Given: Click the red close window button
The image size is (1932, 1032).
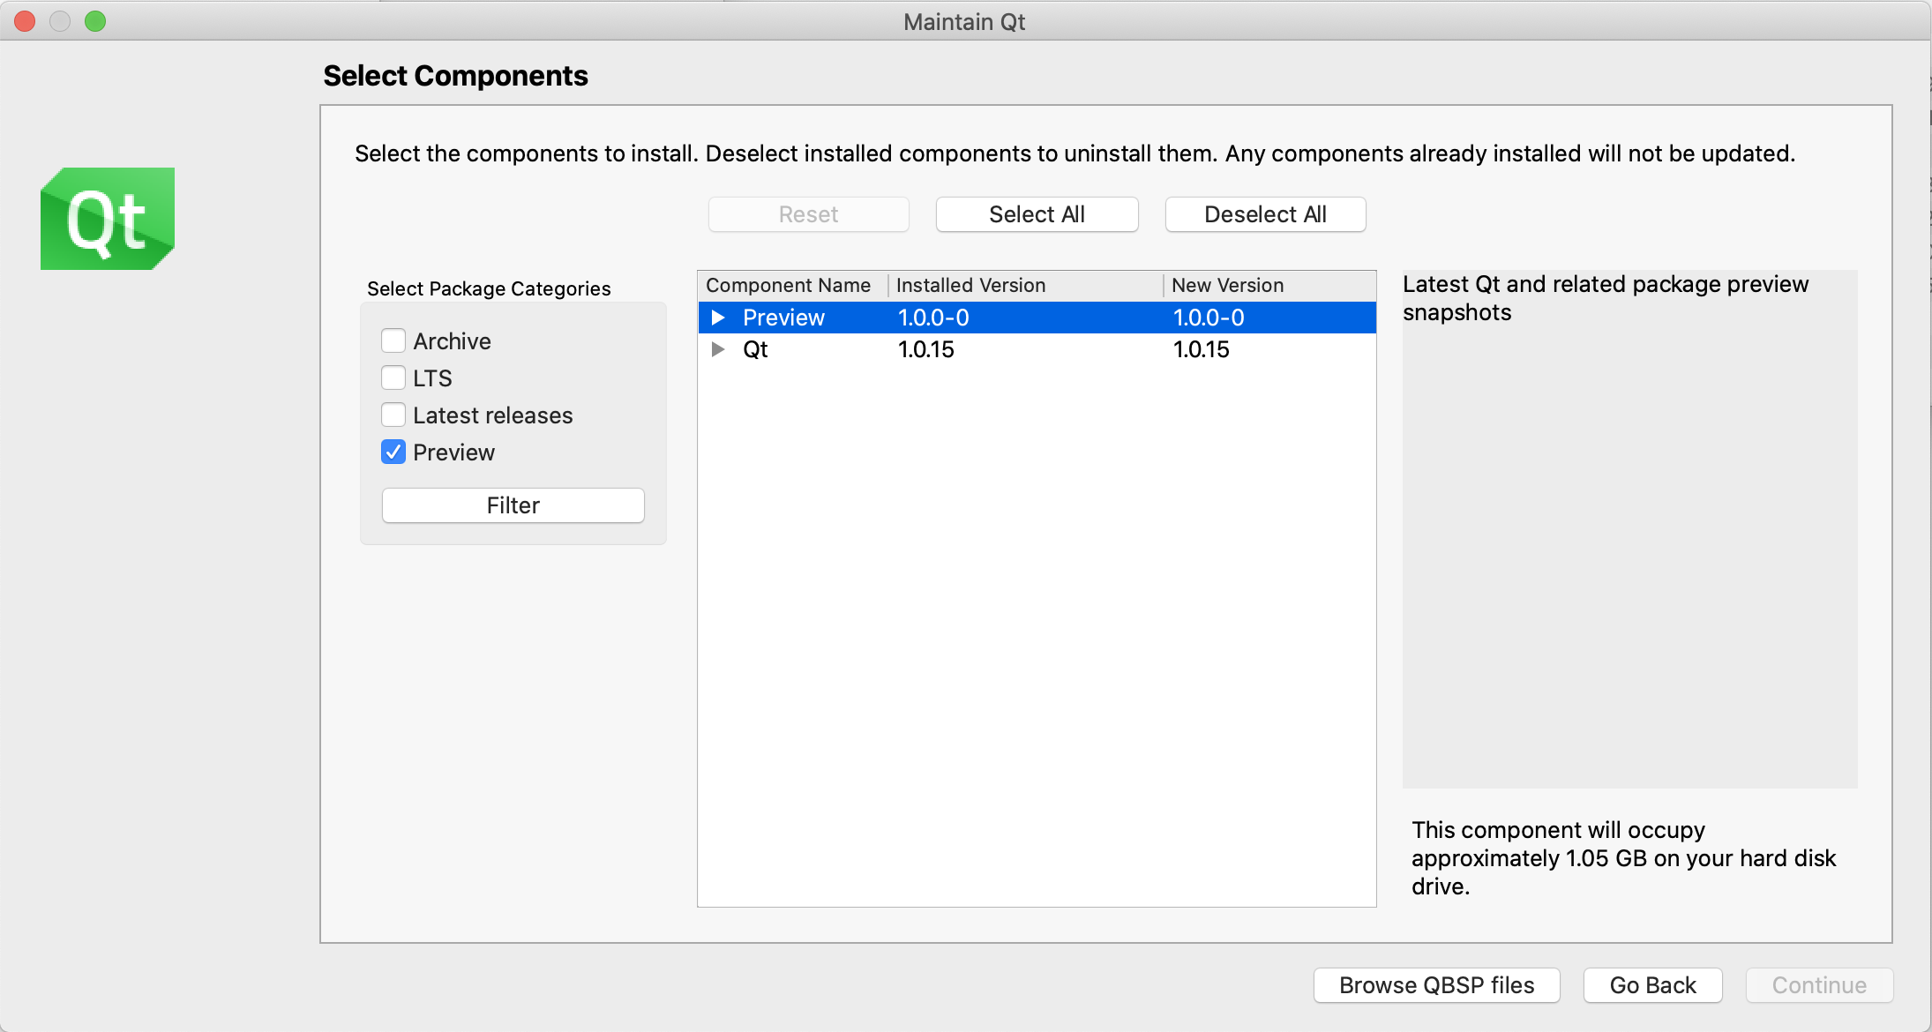Looking at the screenshot, I should coord(25,21).
